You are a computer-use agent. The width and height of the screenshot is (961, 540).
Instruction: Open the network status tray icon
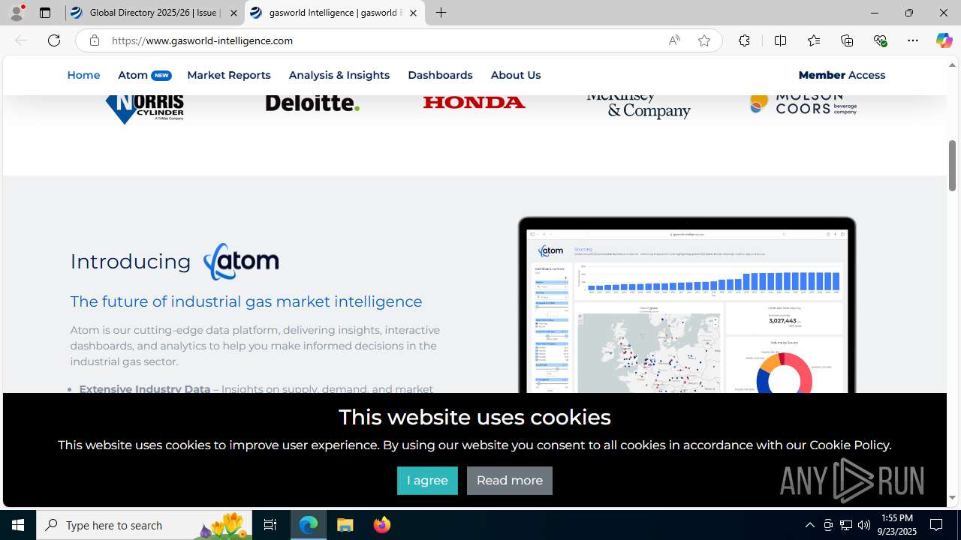(x=846, y=525)
